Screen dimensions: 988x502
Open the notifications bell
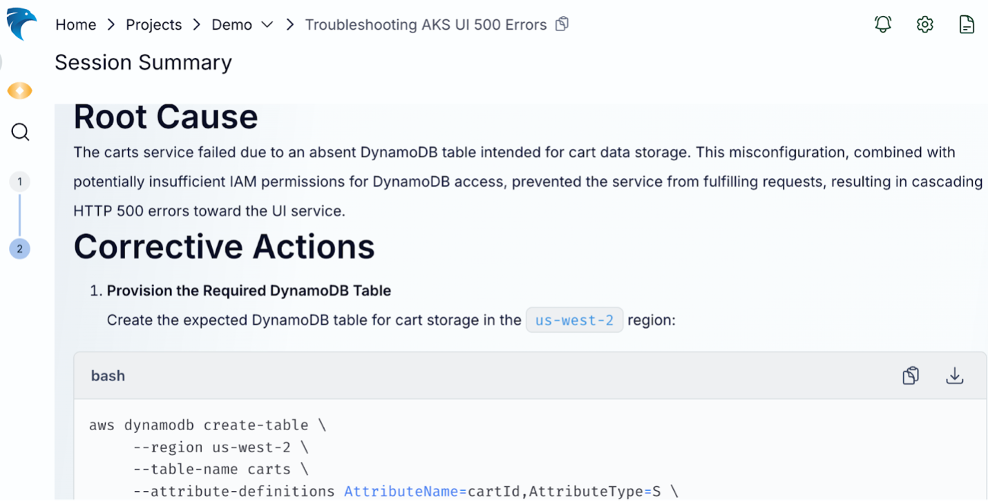(882, 24)
